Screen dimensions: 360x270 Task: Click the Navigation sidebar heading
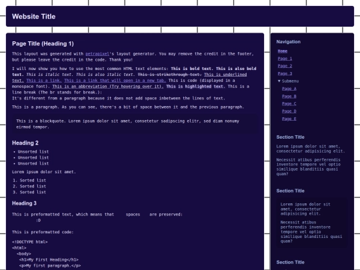[289, 42]
